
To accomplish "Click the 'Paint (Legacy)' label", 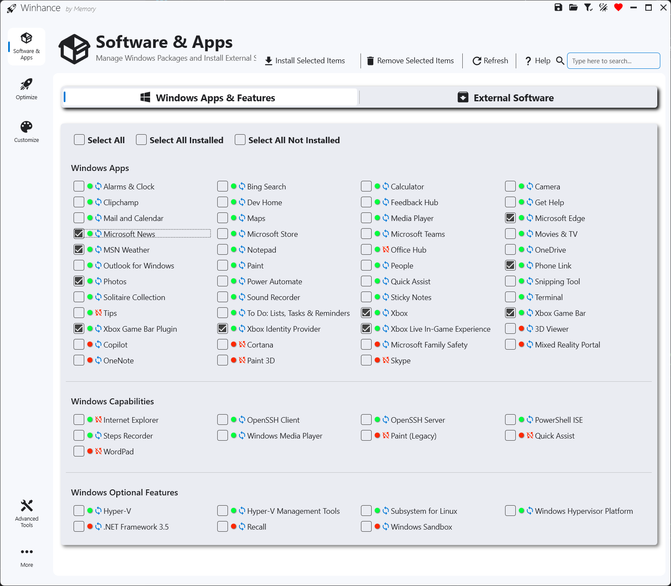I will click(414, 436).
